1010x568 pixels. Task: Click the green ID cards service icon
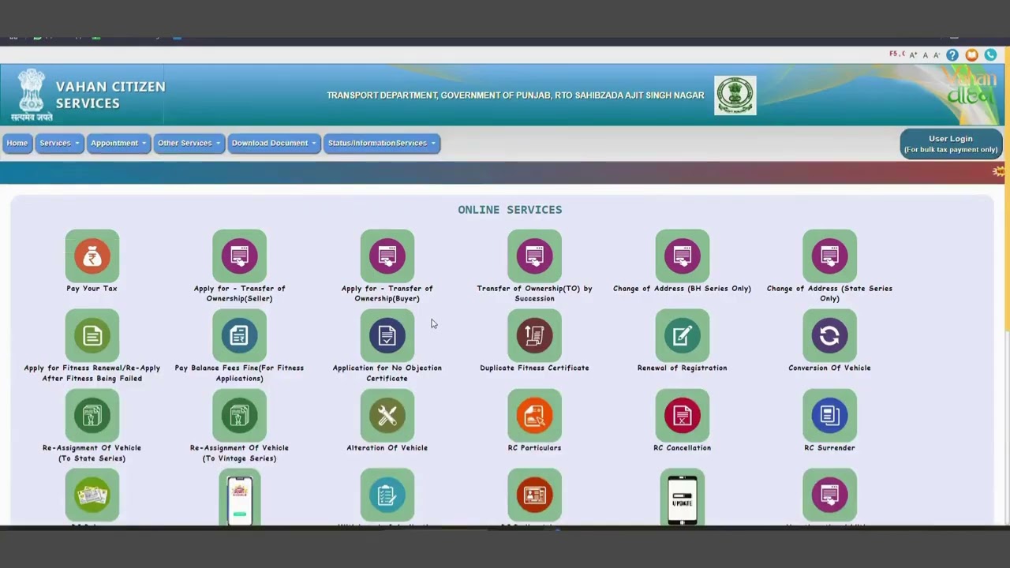point(92,495)
